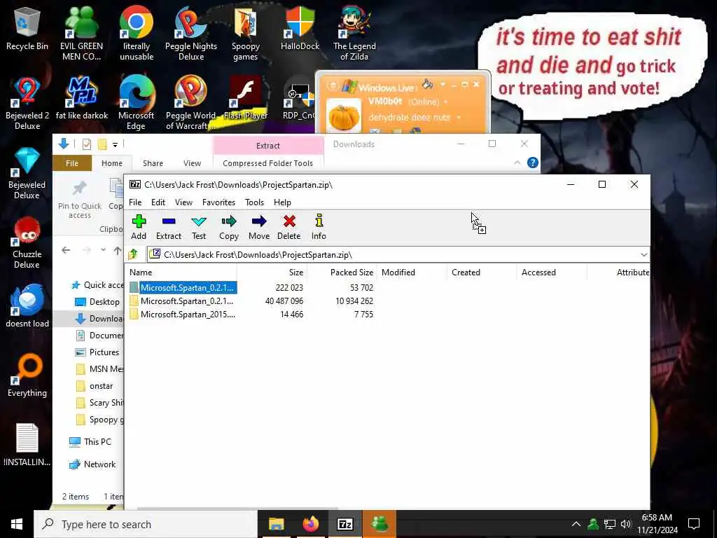Open the Help menu in 7-Zip
Screen dimensions: 717x538
pyautogui.click(x=282, y=202)
